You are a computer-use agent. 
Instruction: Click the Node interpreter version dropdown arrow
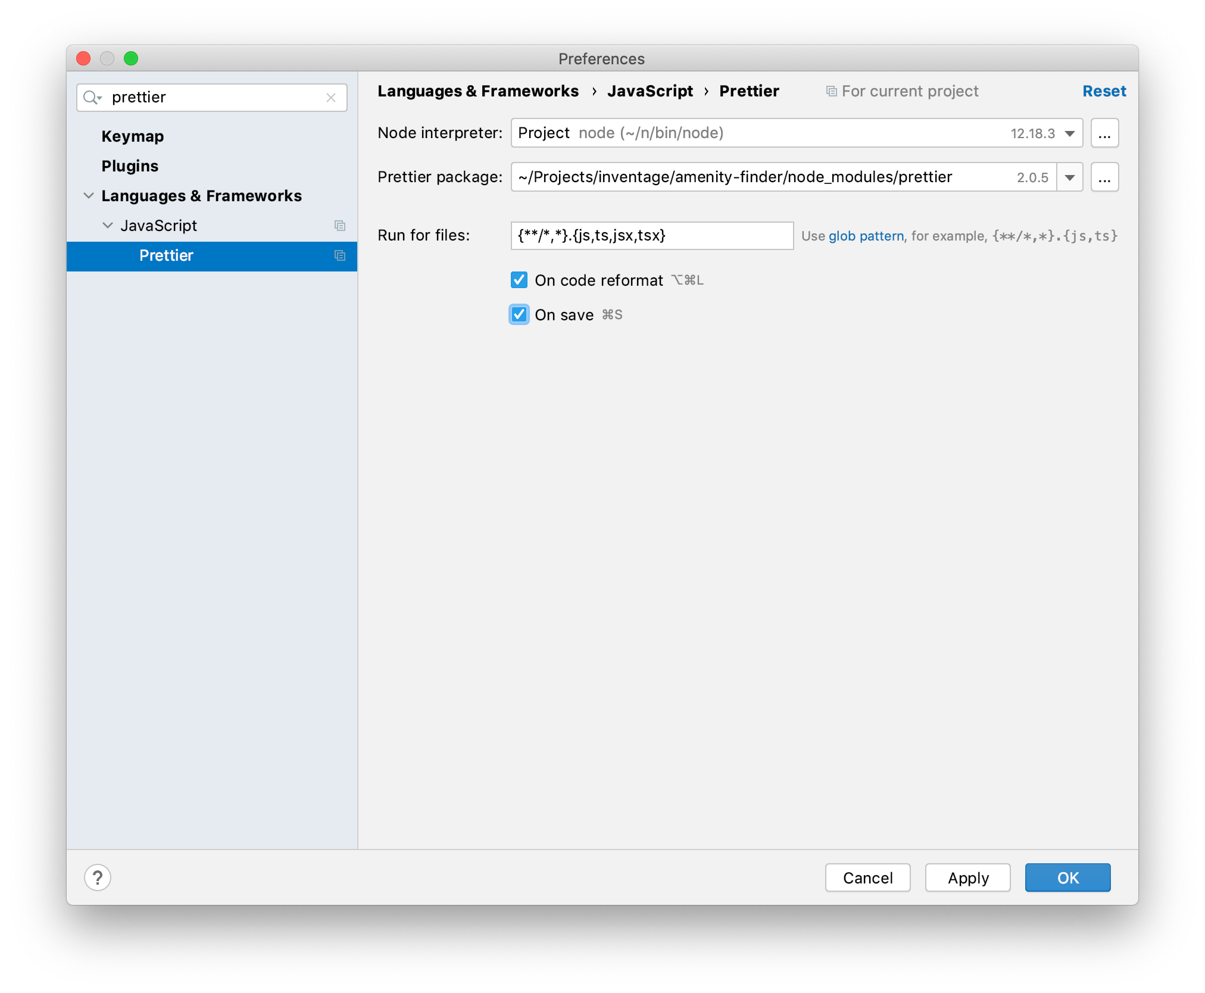point(1068,132)
